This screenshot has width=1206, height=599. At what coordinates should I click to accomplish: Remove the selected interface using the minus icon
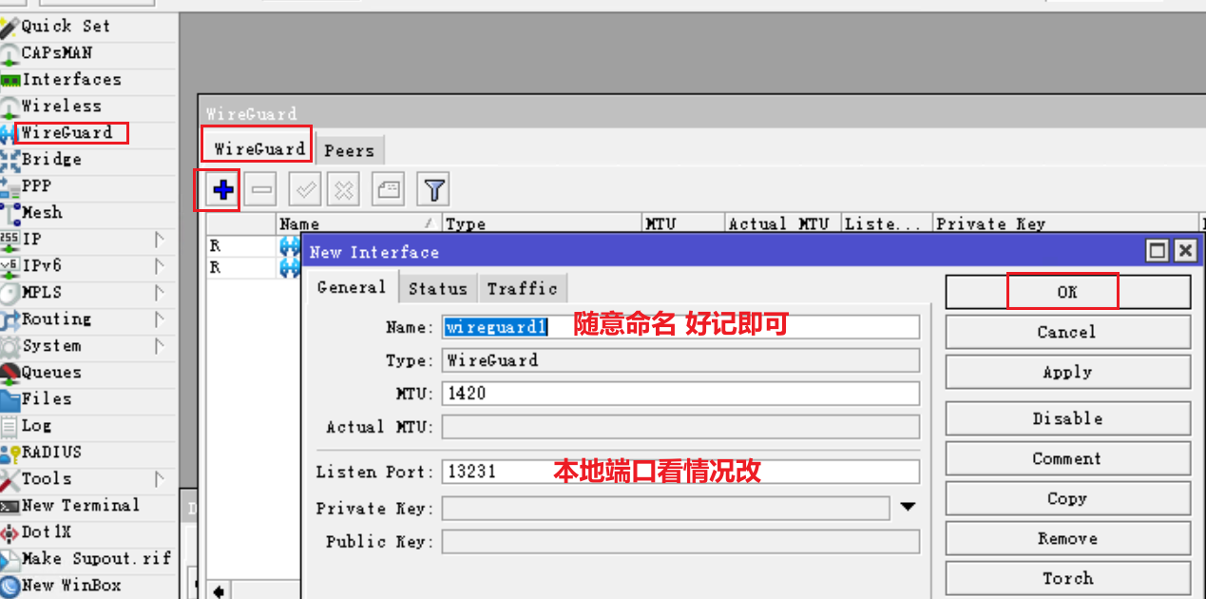tap(259, 188)
